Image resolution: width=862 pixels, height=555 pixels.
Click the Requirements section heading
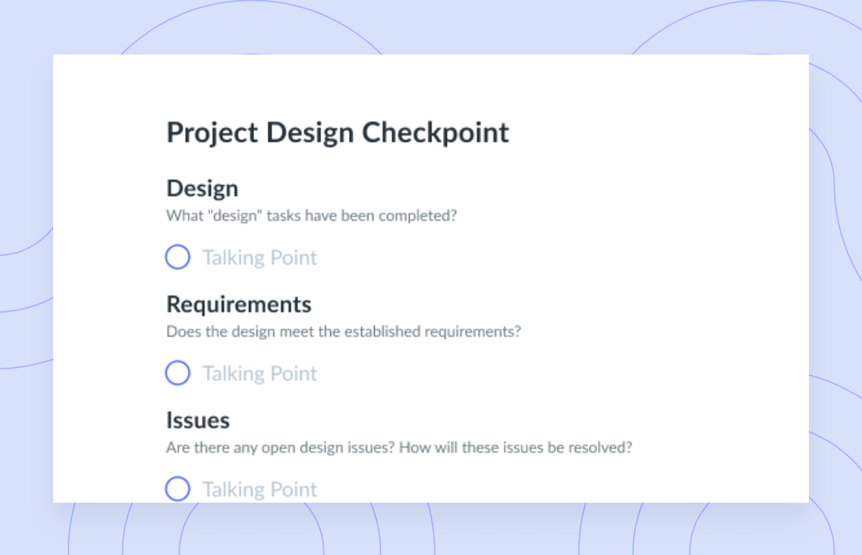tap(238, 305)
